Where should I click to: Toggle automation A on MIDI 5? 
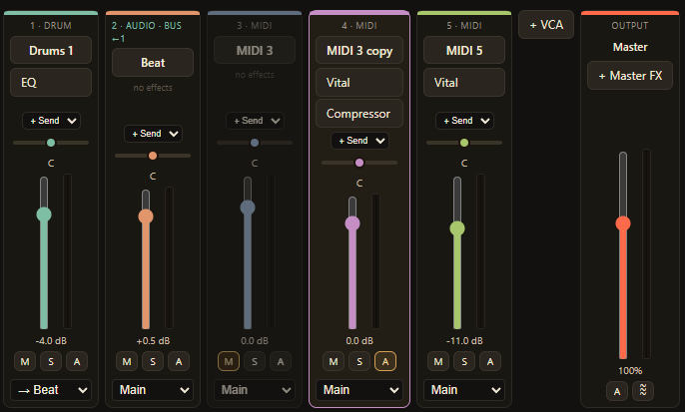[x=490, y=361]
